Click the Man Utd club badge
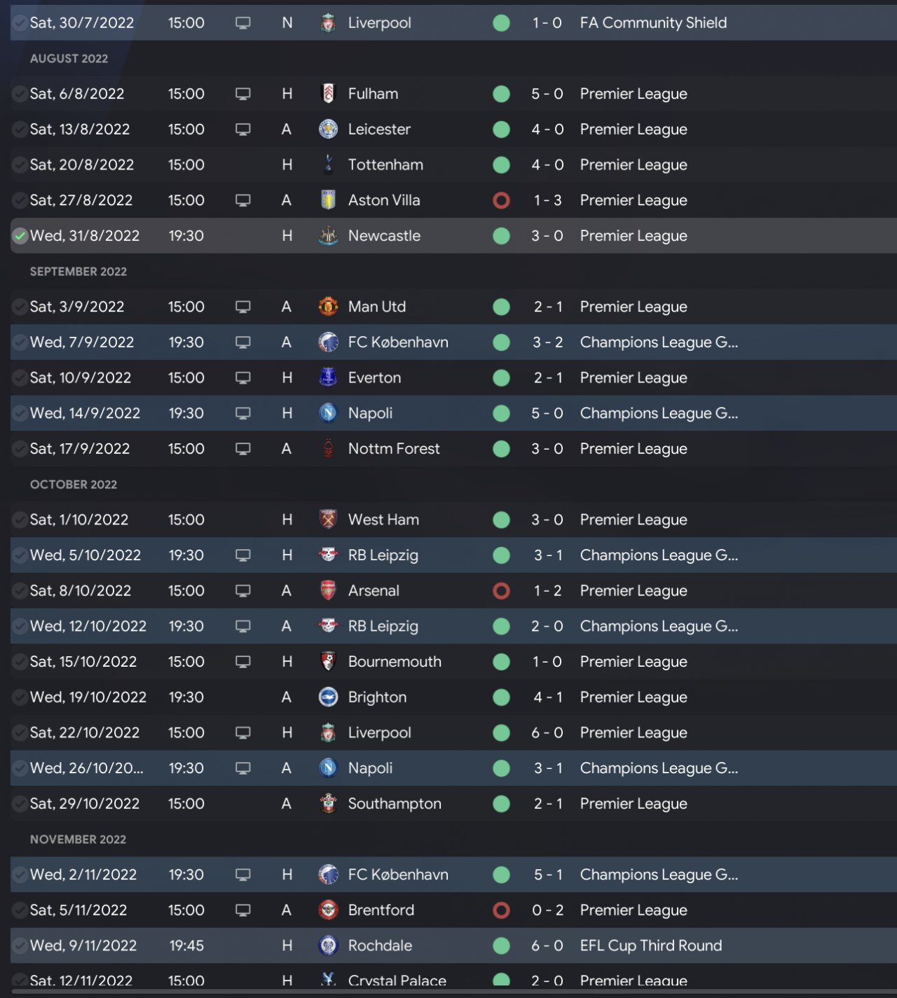The height and width of the screenshot is (998, 897). click(327, 307)
